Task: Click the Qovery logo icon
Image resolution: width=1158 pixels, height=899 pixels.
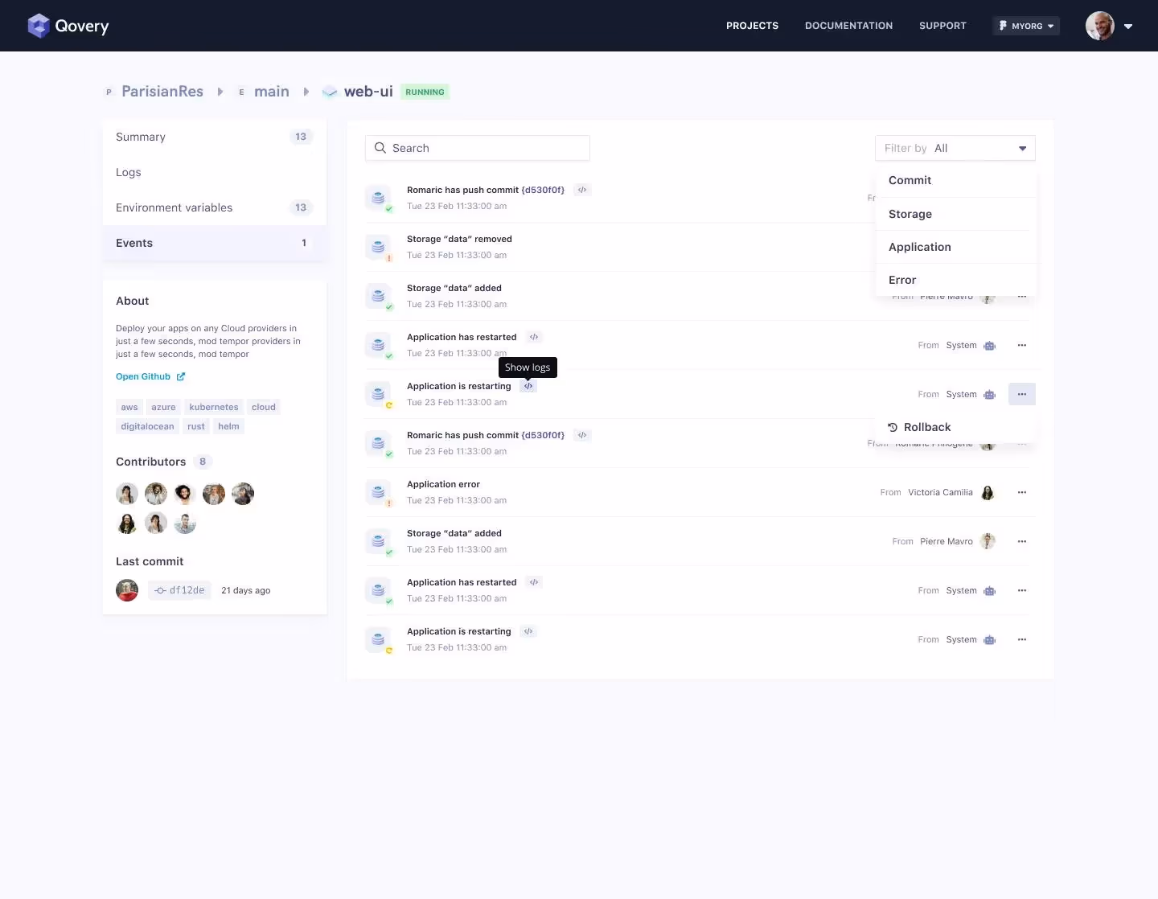Action: pos(38,25)
